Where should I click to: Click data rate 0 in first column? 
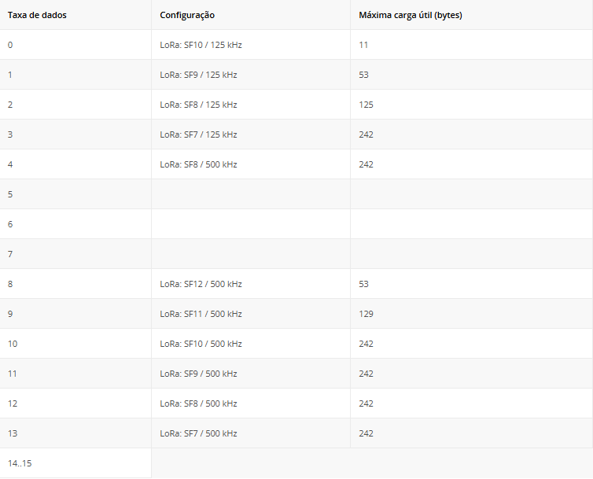click(10, 45)
